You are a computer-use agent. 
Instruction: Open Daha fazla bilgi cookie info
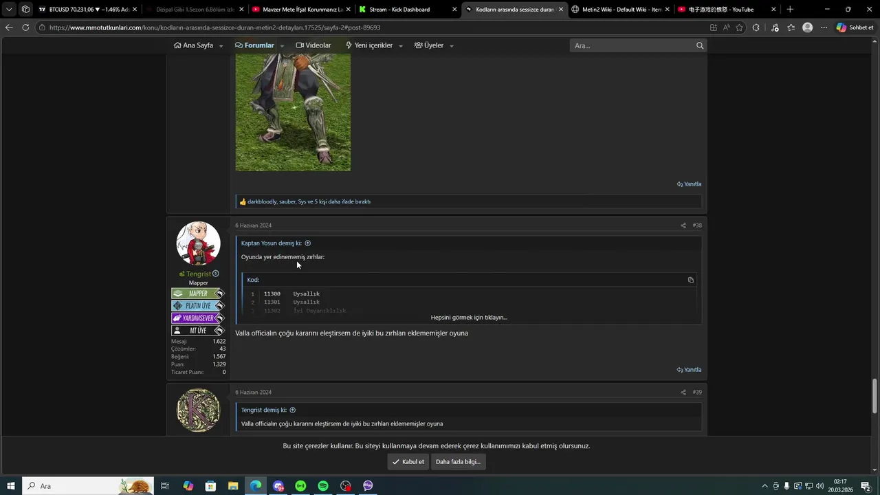point(458,462)
